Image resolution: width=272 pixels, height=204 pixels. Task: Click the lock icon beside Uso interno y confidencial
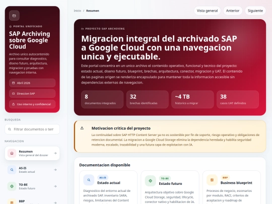(x=14, y=104)
